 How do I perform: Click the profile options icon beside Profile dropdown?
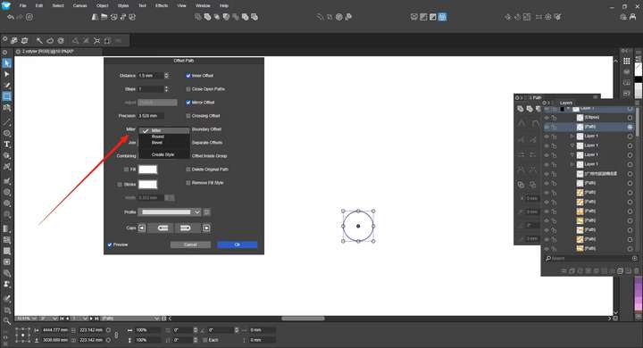206,211
